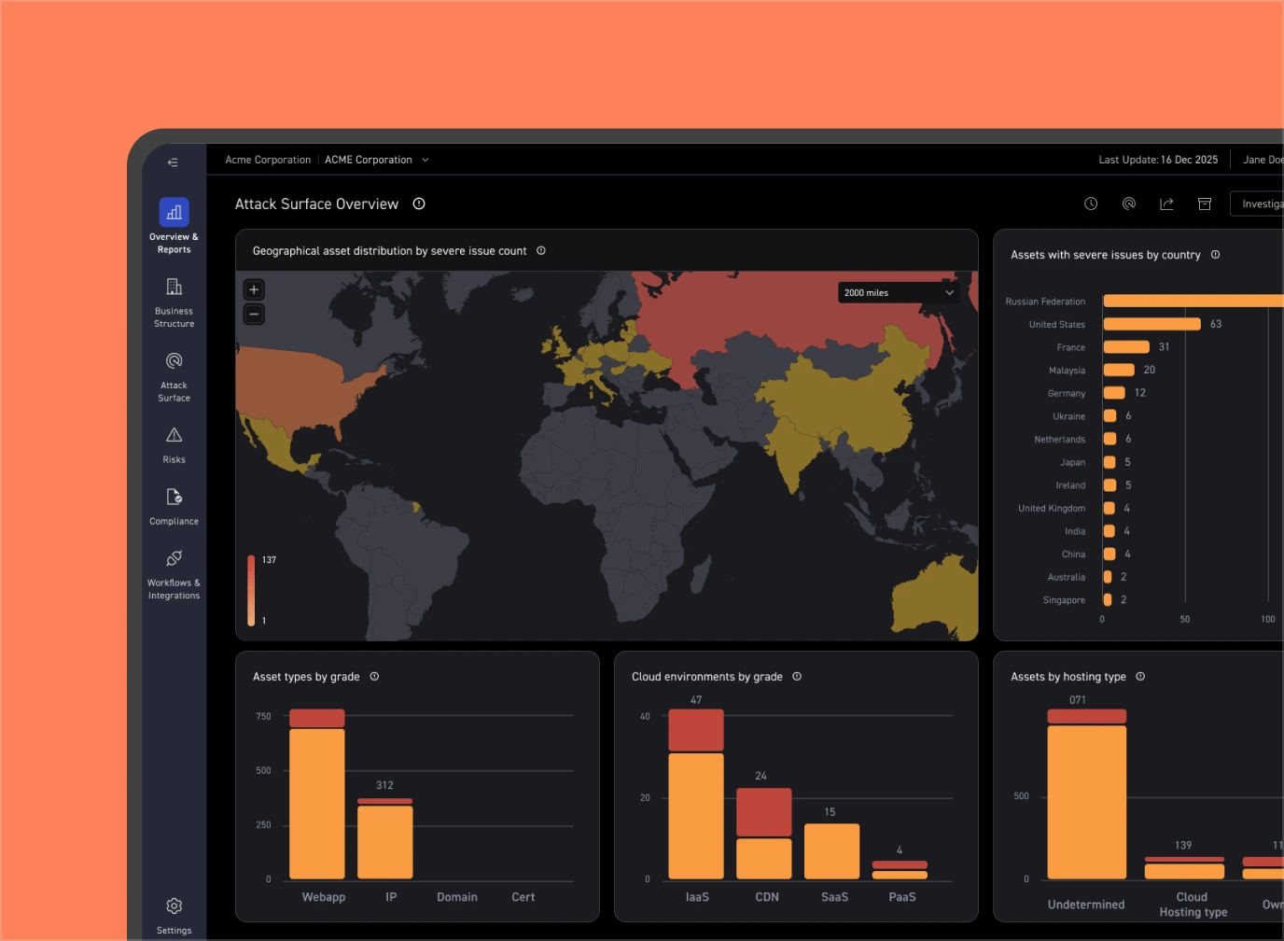Click the share export icon in the toolbar
Viewport: 1284px width, 941px height.
pos(1166,204)
